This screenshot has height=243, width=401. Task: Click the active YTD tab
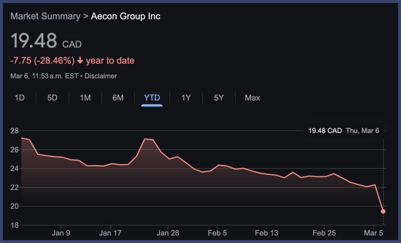click(152, 98)
